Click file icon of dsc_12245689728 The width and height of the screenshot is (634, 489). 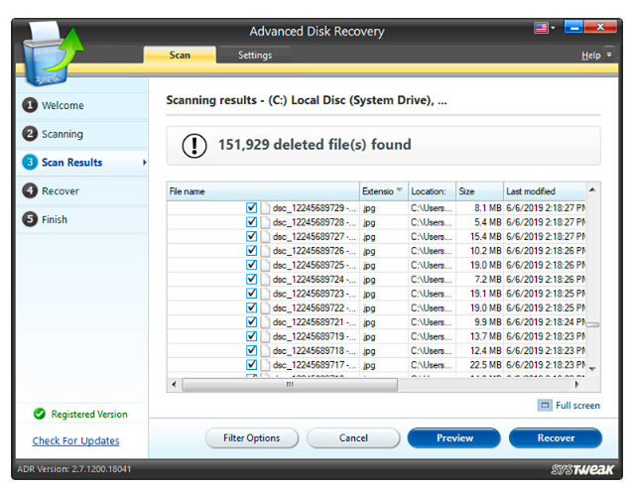pos(265,222)
